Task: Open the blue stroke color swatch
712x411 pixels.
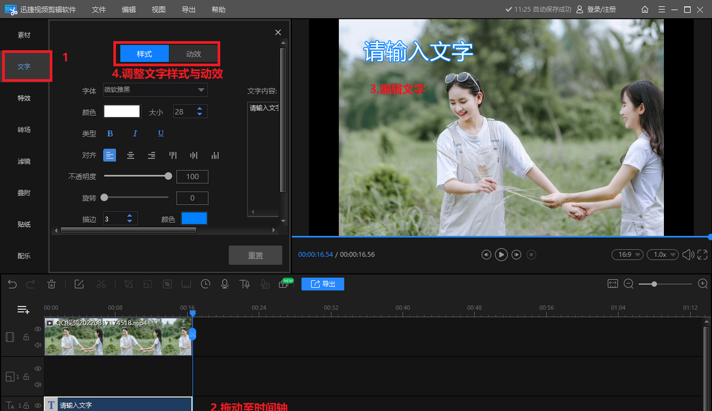Action: pos(194,219)
